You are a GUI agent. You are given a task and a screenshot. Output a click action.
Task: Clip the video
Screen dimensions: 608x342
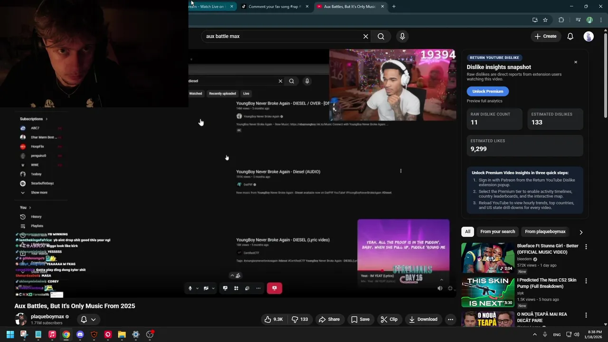click(x=389, y=319)
